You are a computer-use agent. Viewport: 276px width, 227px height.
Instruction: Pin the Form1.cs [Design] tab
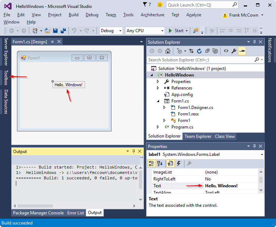(x=52, y=42)
